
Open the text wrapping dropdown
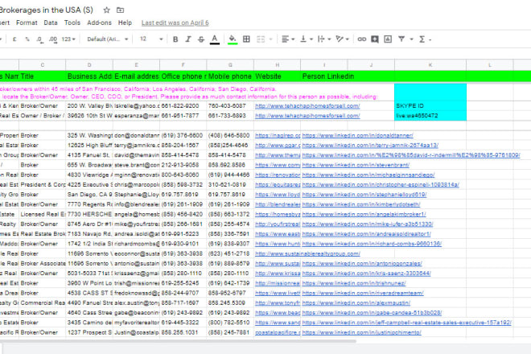pyautogui.click(x=324, y=39)
